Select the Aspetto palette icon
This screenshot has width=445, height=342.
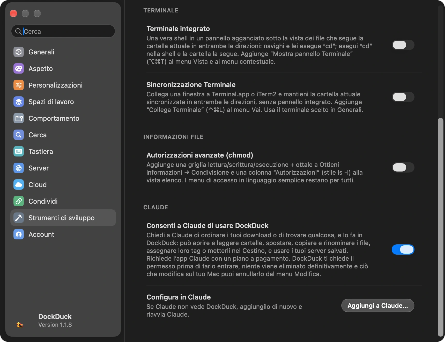coord(19,69)
